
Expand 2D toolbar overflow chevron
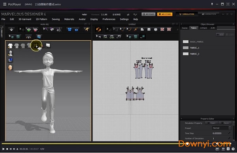pyautogui.click(x=177, y=30)
